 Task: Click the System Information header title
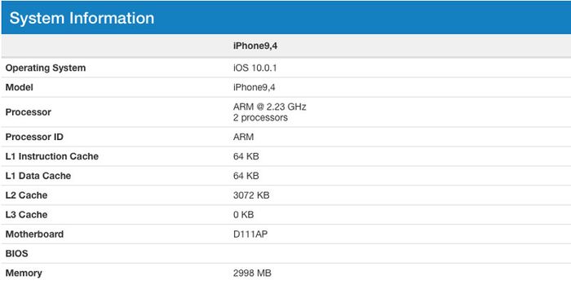(x=82, y=18)
